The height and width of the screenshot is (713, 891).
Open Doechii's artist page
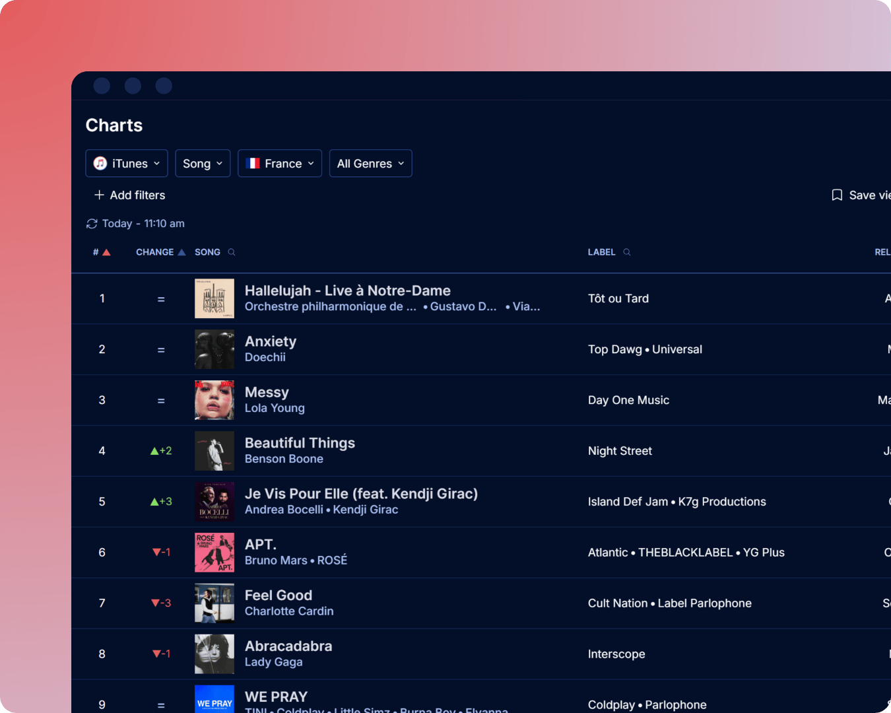[265, 357]
